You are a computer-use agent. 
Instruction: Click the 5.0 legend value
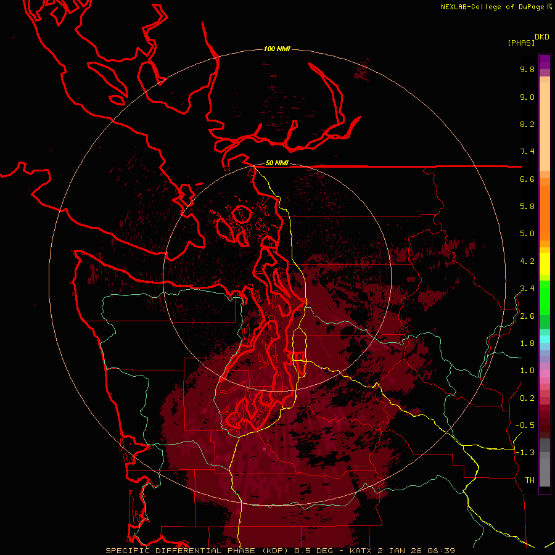coord(527,234)
